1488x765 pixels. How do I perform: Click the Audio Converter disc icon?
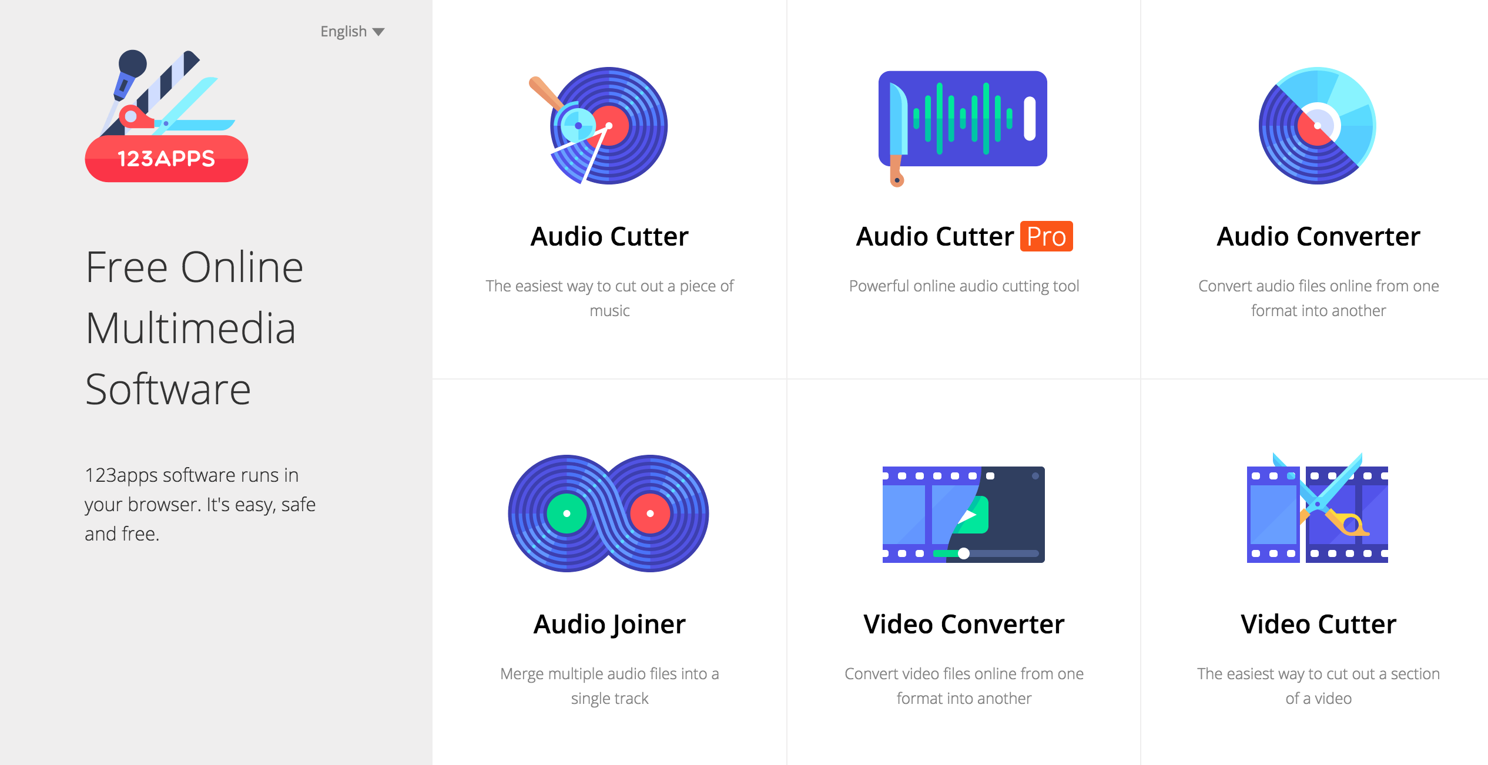pyautogui.click(x=1317, y=126)
